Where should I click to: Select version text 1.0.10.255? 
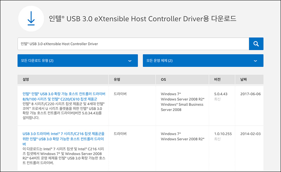(223, 134)
